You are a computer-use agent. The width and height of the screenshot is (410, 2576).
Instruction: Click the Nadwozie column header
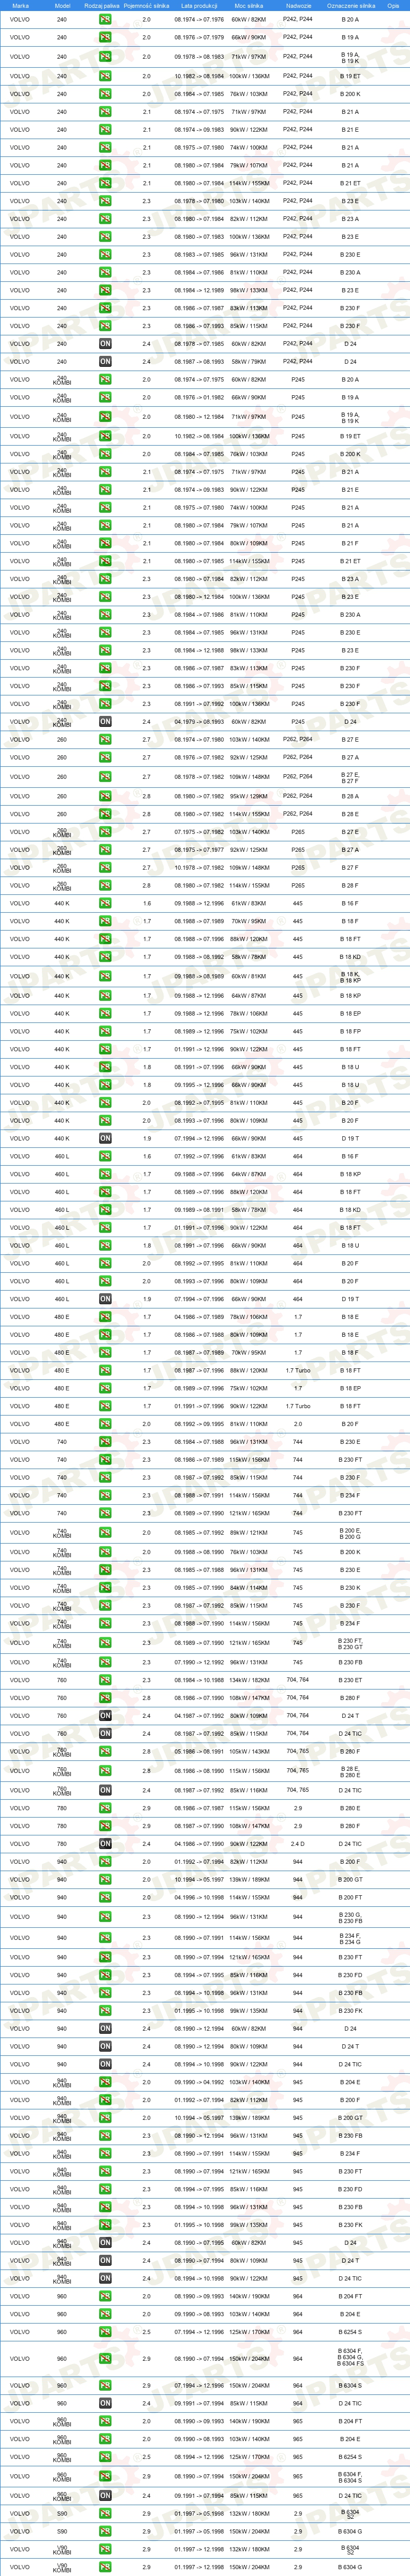298,5
